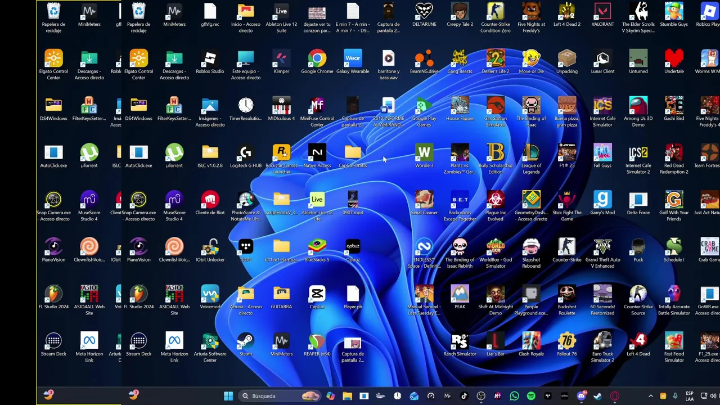Launch Google Chrome from the desktop
This screenshot has height=405, width=720.
[x=317, y=62]
